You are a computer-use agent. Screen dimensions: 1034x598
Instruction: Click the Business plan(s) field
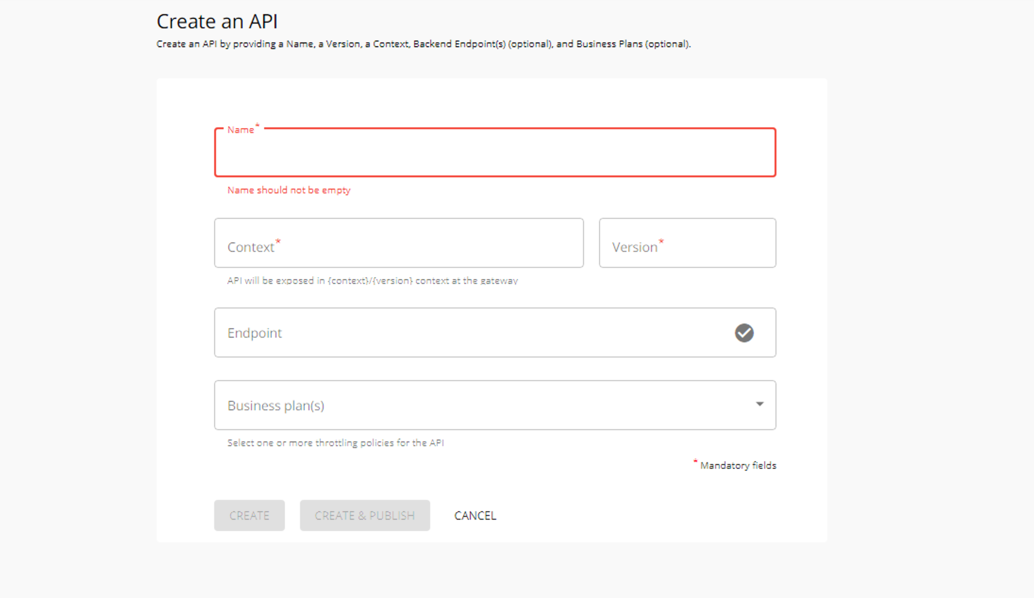pos(472,405)
